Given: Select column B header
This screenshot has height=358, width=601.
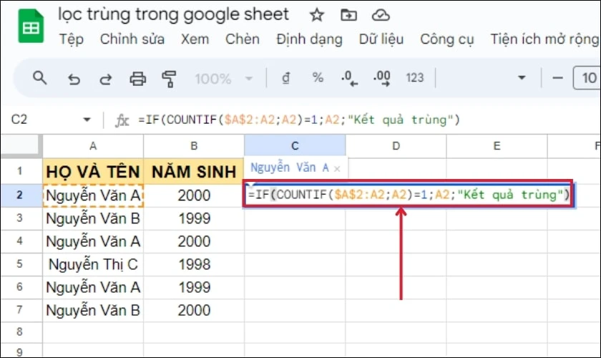Looking at the screenshot, I should pyautogui.click(x=194, y=146).
